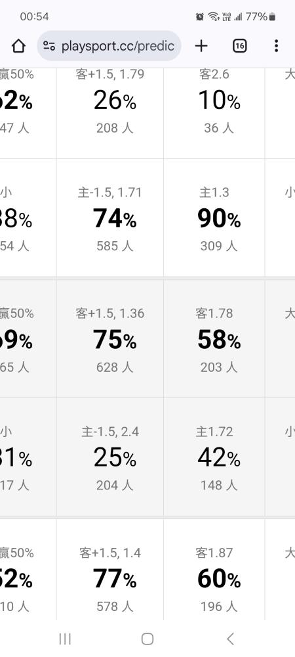This screenshot has width=295, height=657.
Task: Open the Chrome three-dot menu
Action: [276, 46]
